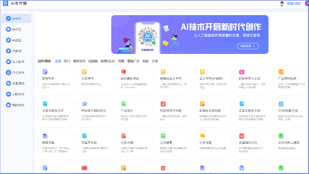Open the AI写作 sidebar section

click(16, 18)
